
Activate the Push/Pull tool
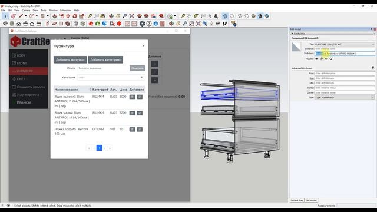55,16
